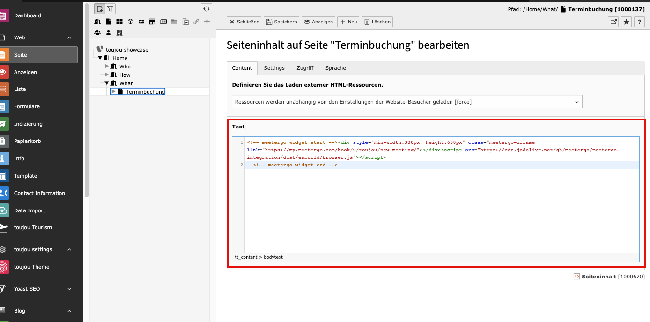This screenshot has width=650, height=322.
Task: Click the Löschen button
Action: click(x=377, y=22)
